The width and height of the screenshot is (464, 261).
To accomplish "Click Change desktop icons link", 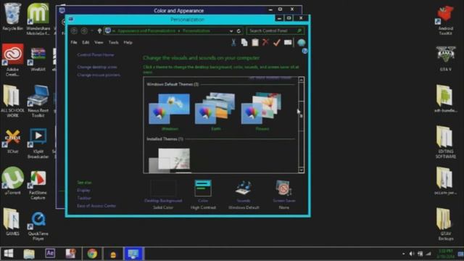I will 97,67.
